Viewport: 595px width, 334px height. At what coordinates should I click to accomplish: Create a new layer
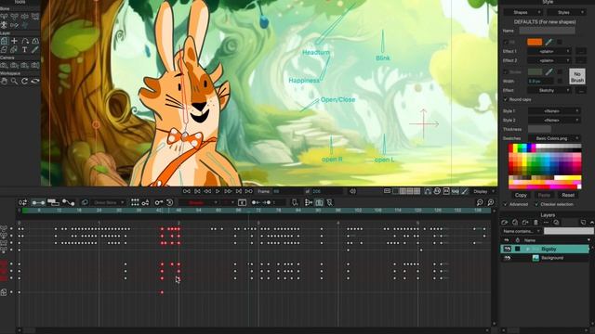click(504, 223)
